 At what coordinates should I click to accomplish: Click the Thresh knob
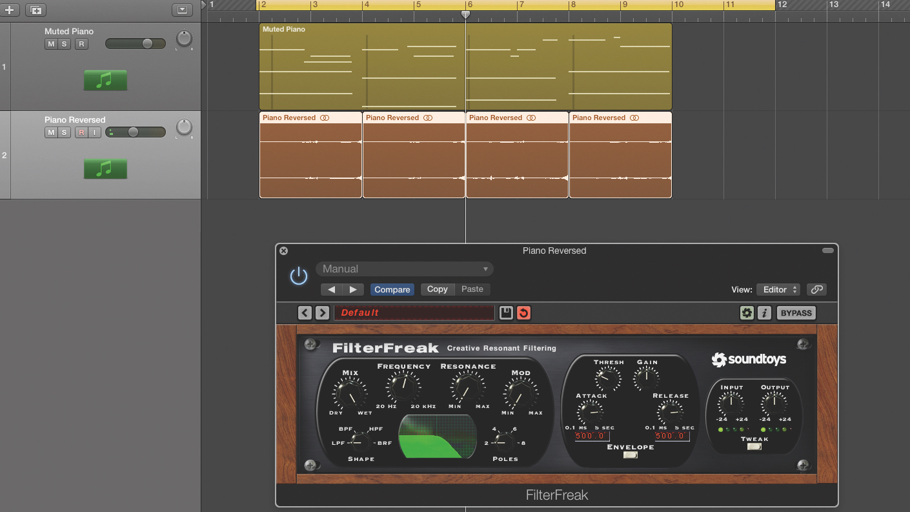click(x=608, y=378)
